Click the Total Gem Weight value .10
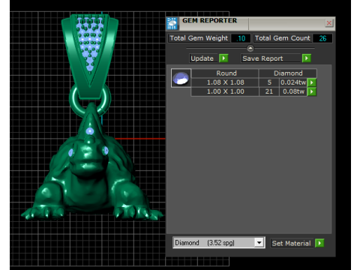 click(x=241, y=38)
